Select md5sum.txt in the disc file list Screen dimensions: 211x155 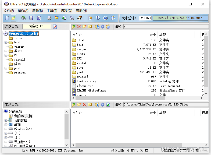(x=85, y=86)
